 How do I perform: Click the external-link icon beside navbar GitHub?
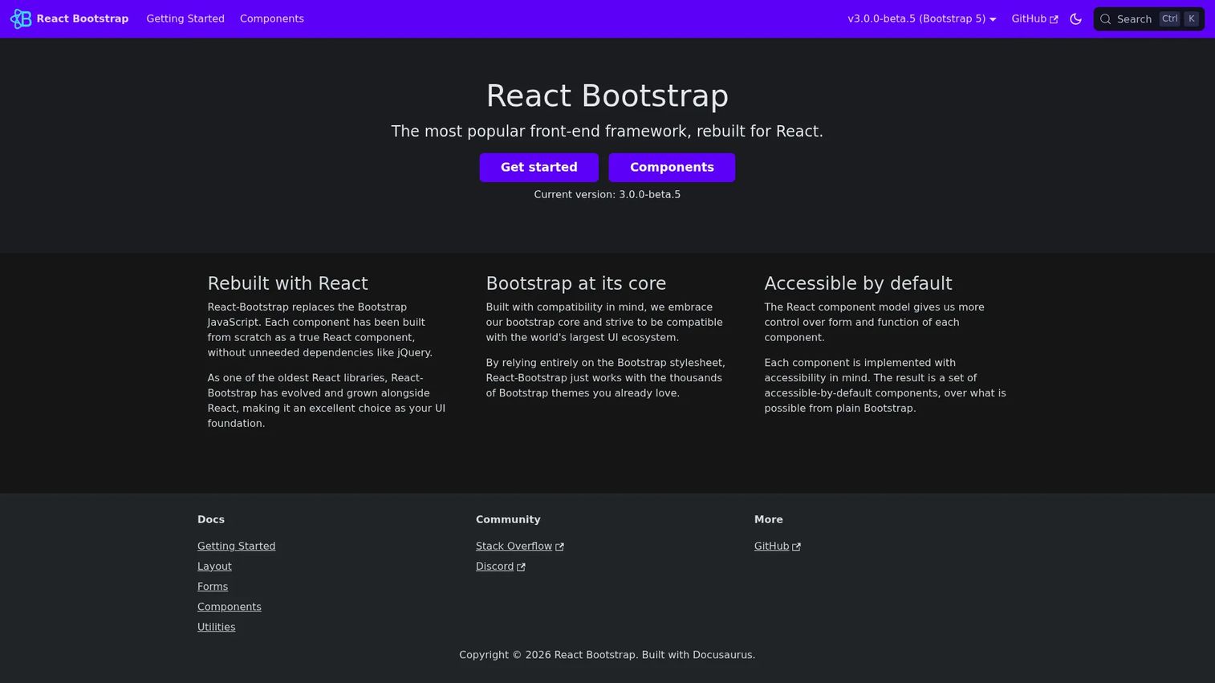pos(1054,19)
